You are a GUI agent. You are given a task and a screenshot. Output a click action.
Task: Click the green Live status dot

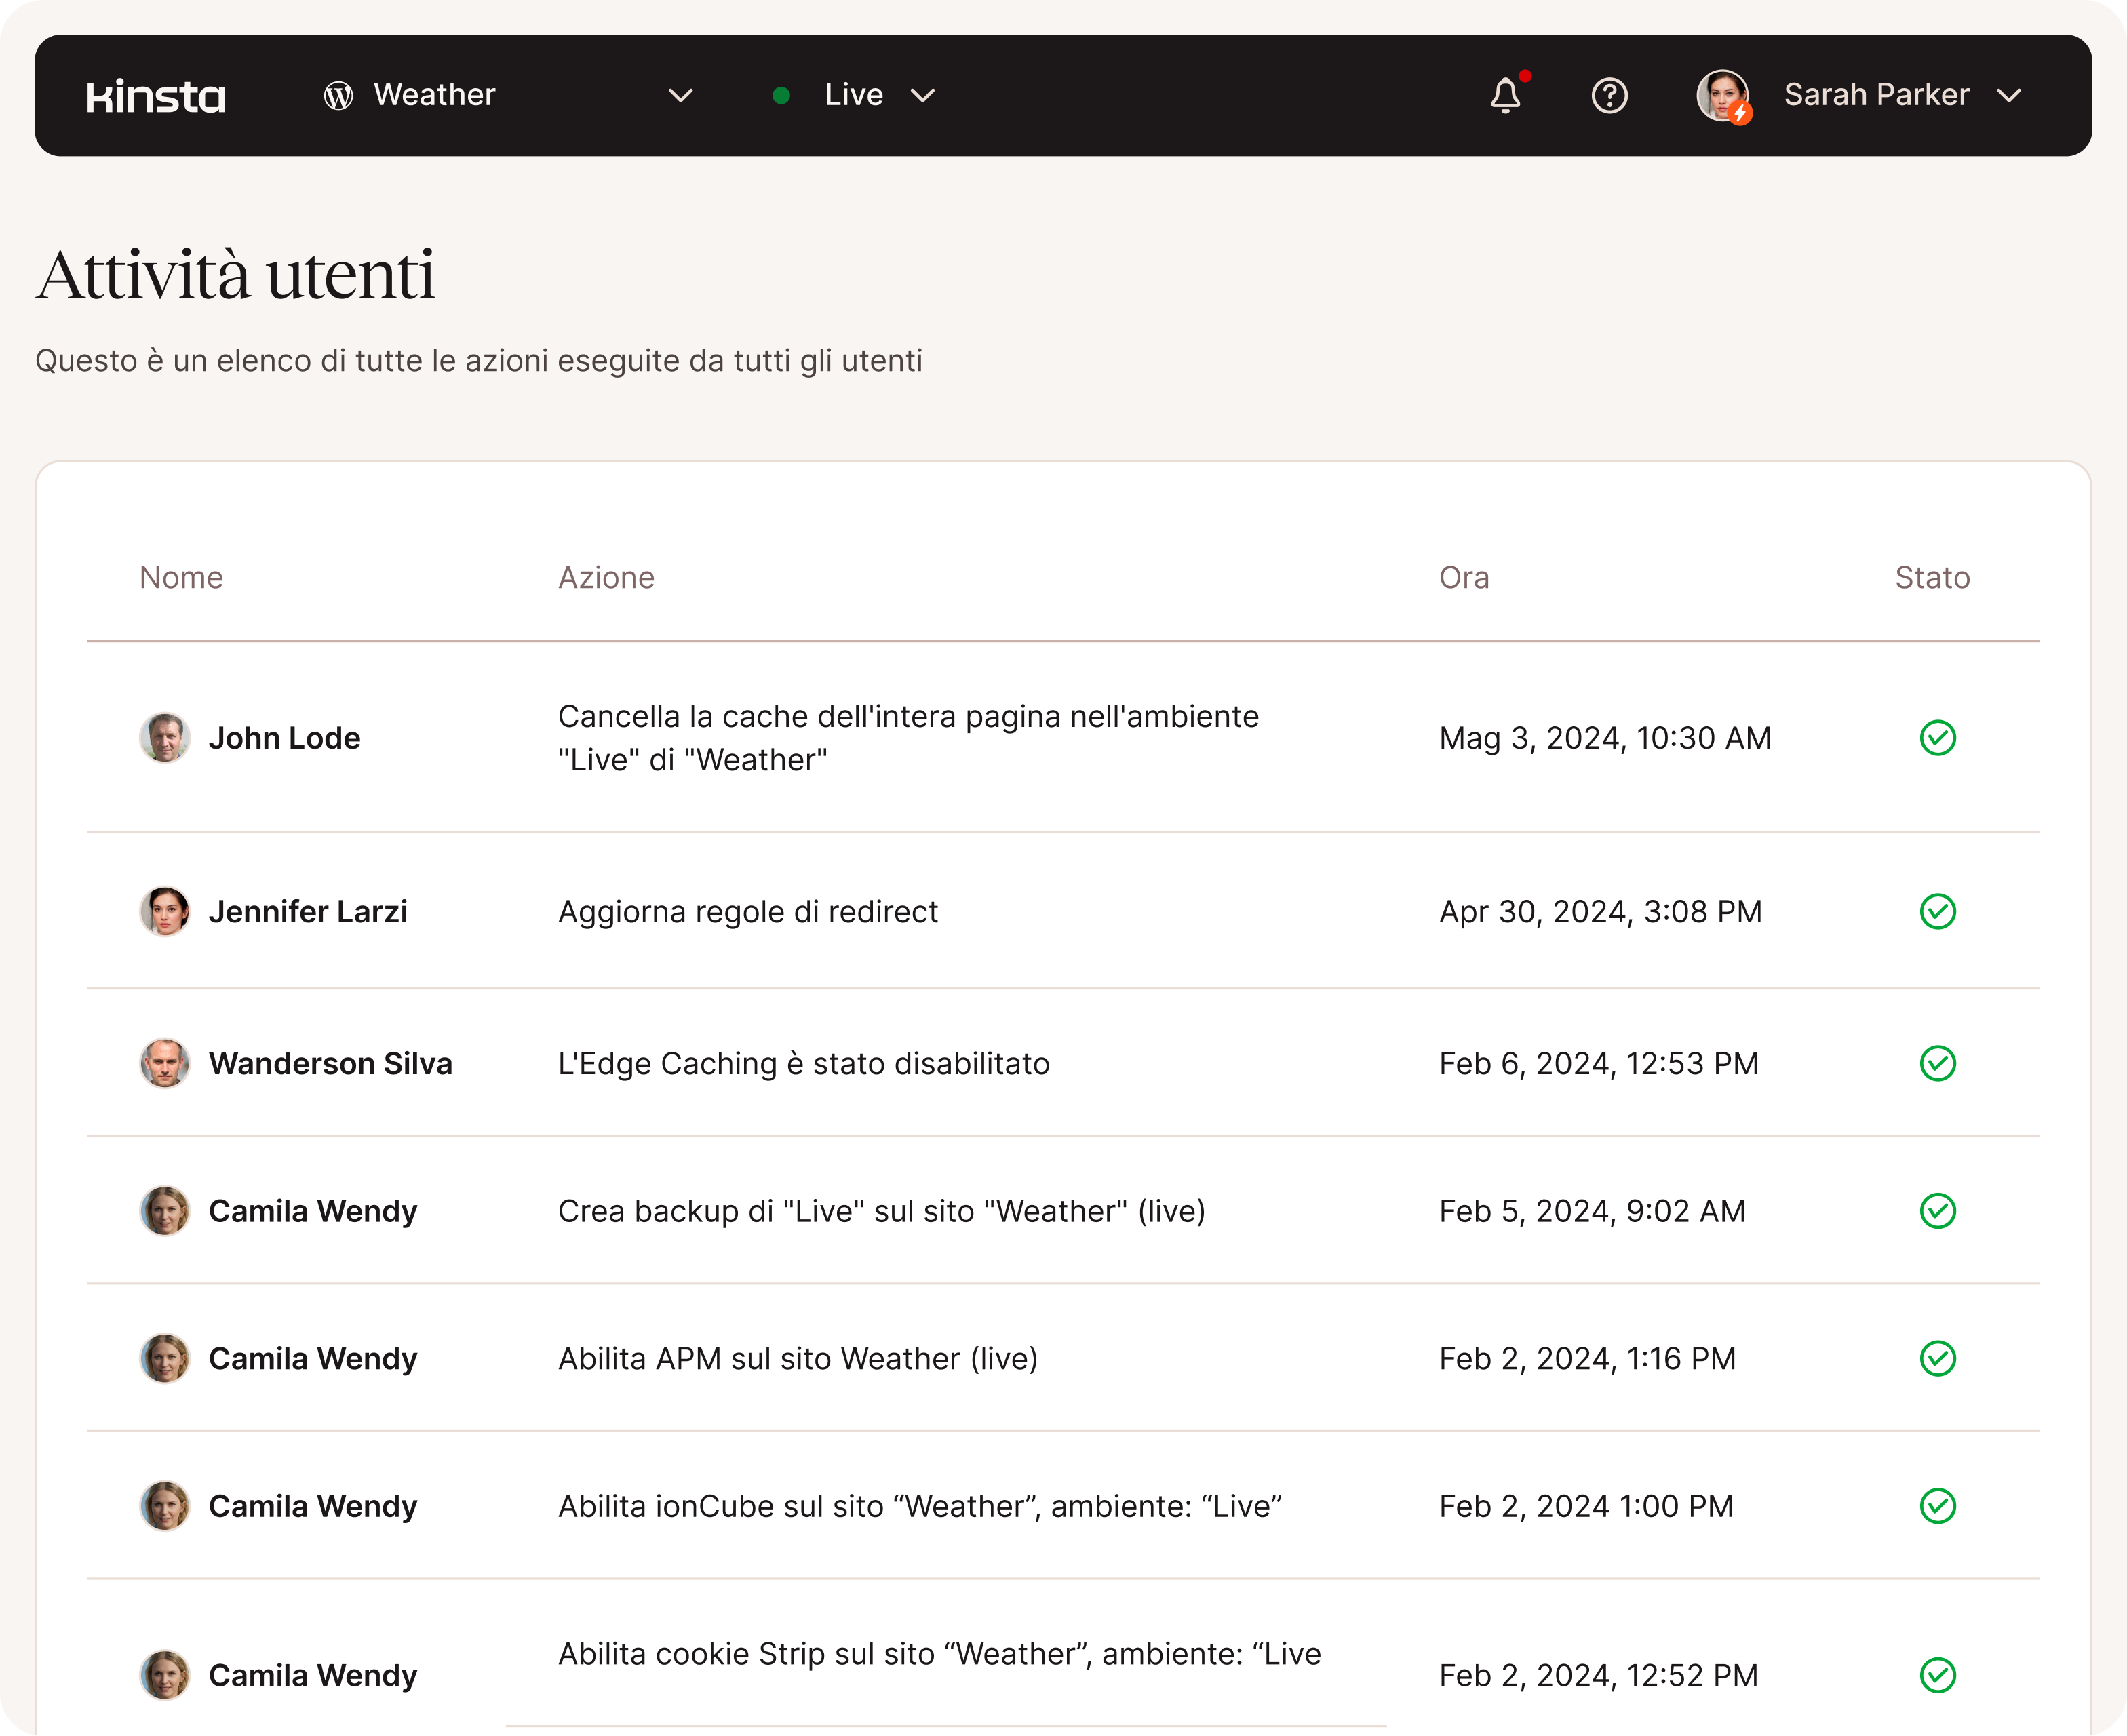pos(782,96)
